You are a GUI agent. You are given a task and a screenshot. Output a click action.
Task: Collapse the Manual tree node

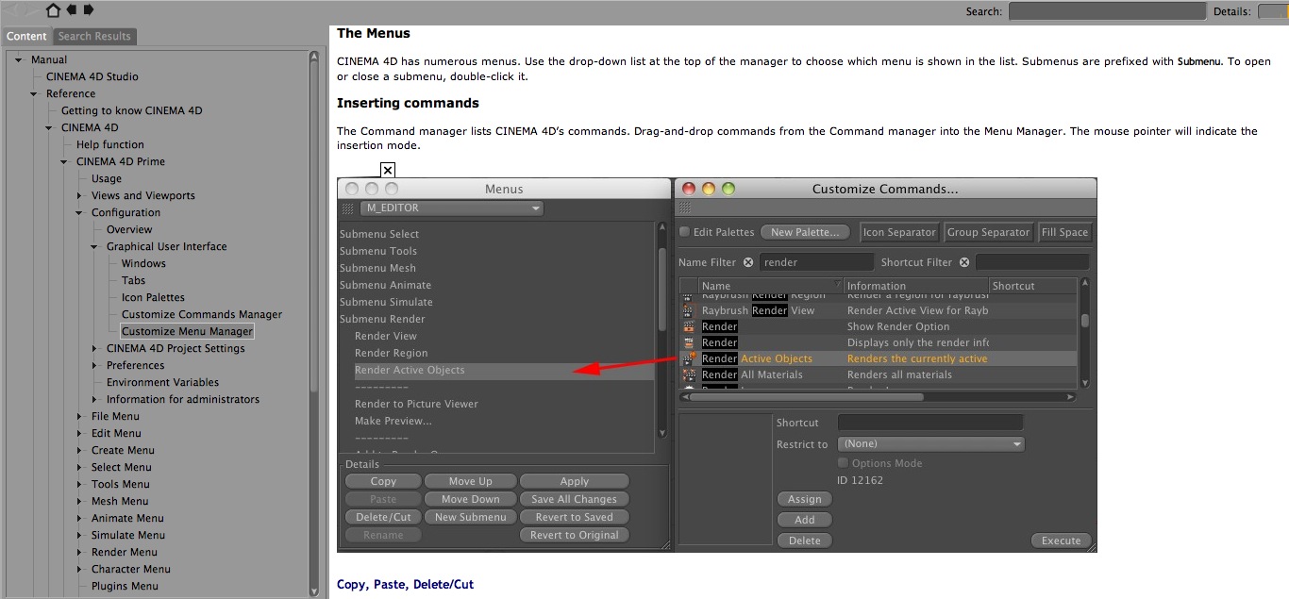click(x=18, y=60)
